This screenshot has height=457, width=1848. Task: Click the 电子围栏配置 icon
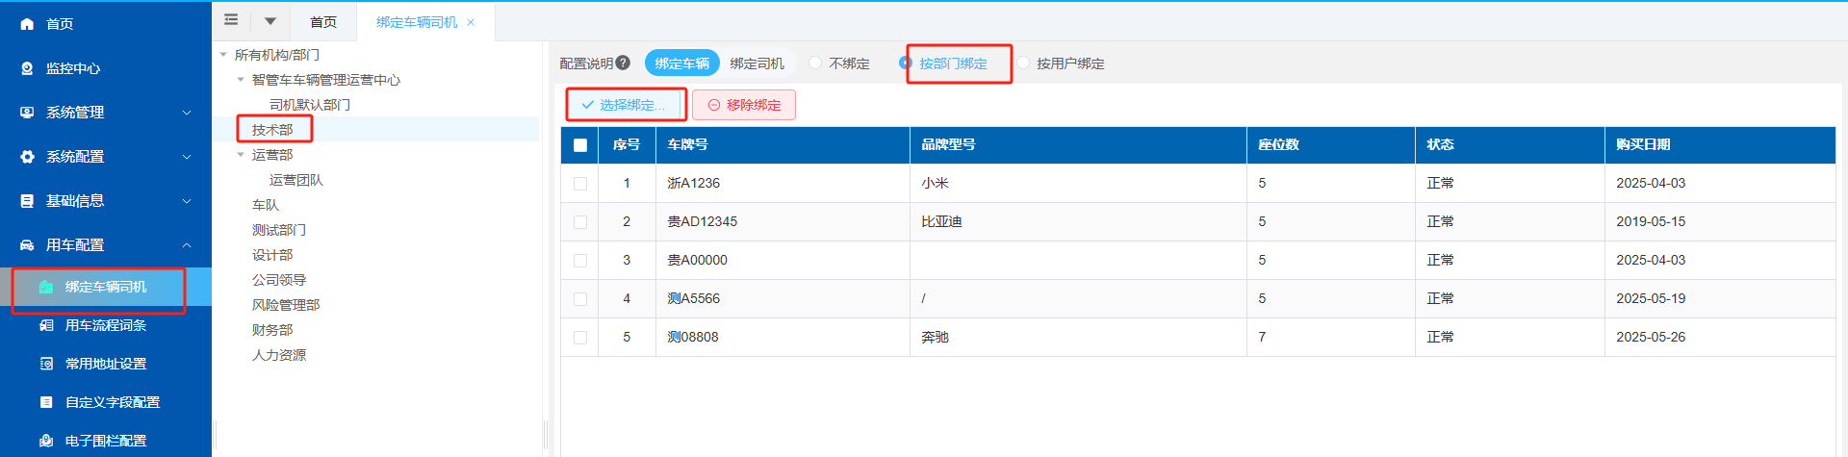point(46,441)
